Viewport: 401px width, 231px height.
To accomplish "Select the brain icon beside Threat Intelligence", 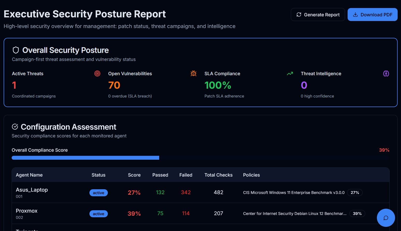I will click(x=386, y=73).
